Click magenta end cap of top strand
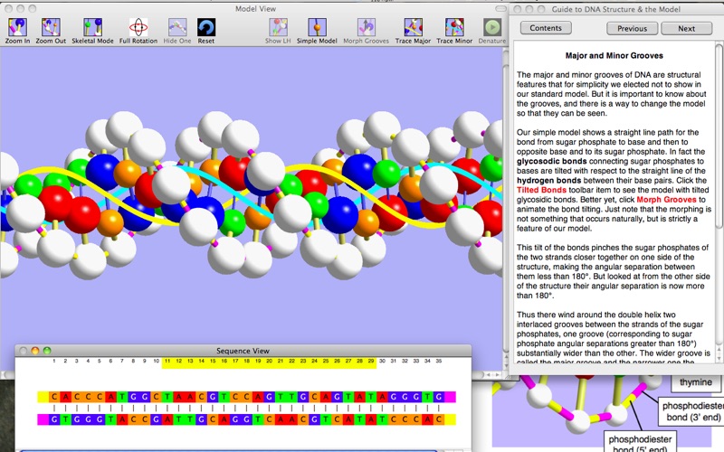The height and width of the screenshot is (452, 724). [450, 396]
